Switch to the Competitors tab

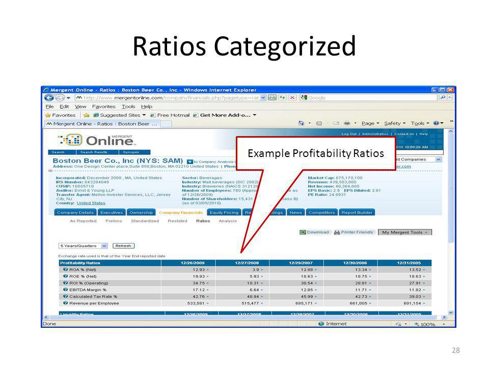point(321,213)
